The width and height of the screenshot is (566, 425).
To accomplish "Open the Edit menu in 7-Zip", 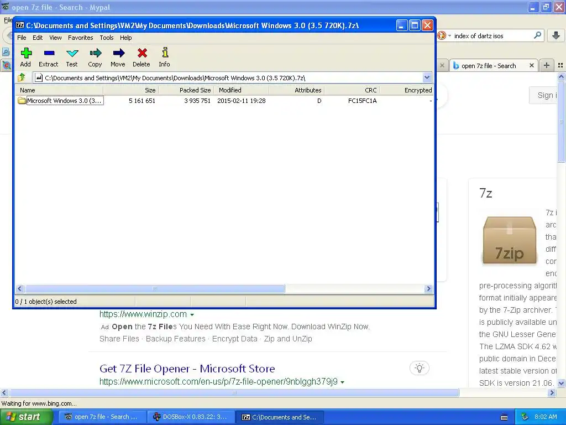I will pyautogui.click(x=38, y=38).
